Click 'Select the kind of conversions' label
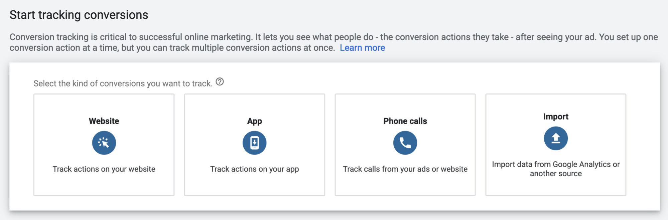The height and width of the screenshot is (220, 668). 123,83
